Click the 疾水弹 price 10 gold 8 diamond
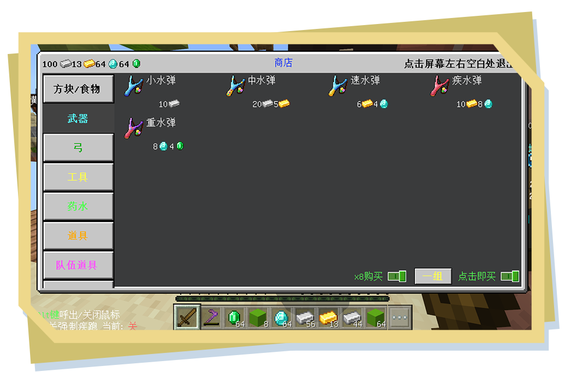 pyautogui.click(x=474, y=104)
